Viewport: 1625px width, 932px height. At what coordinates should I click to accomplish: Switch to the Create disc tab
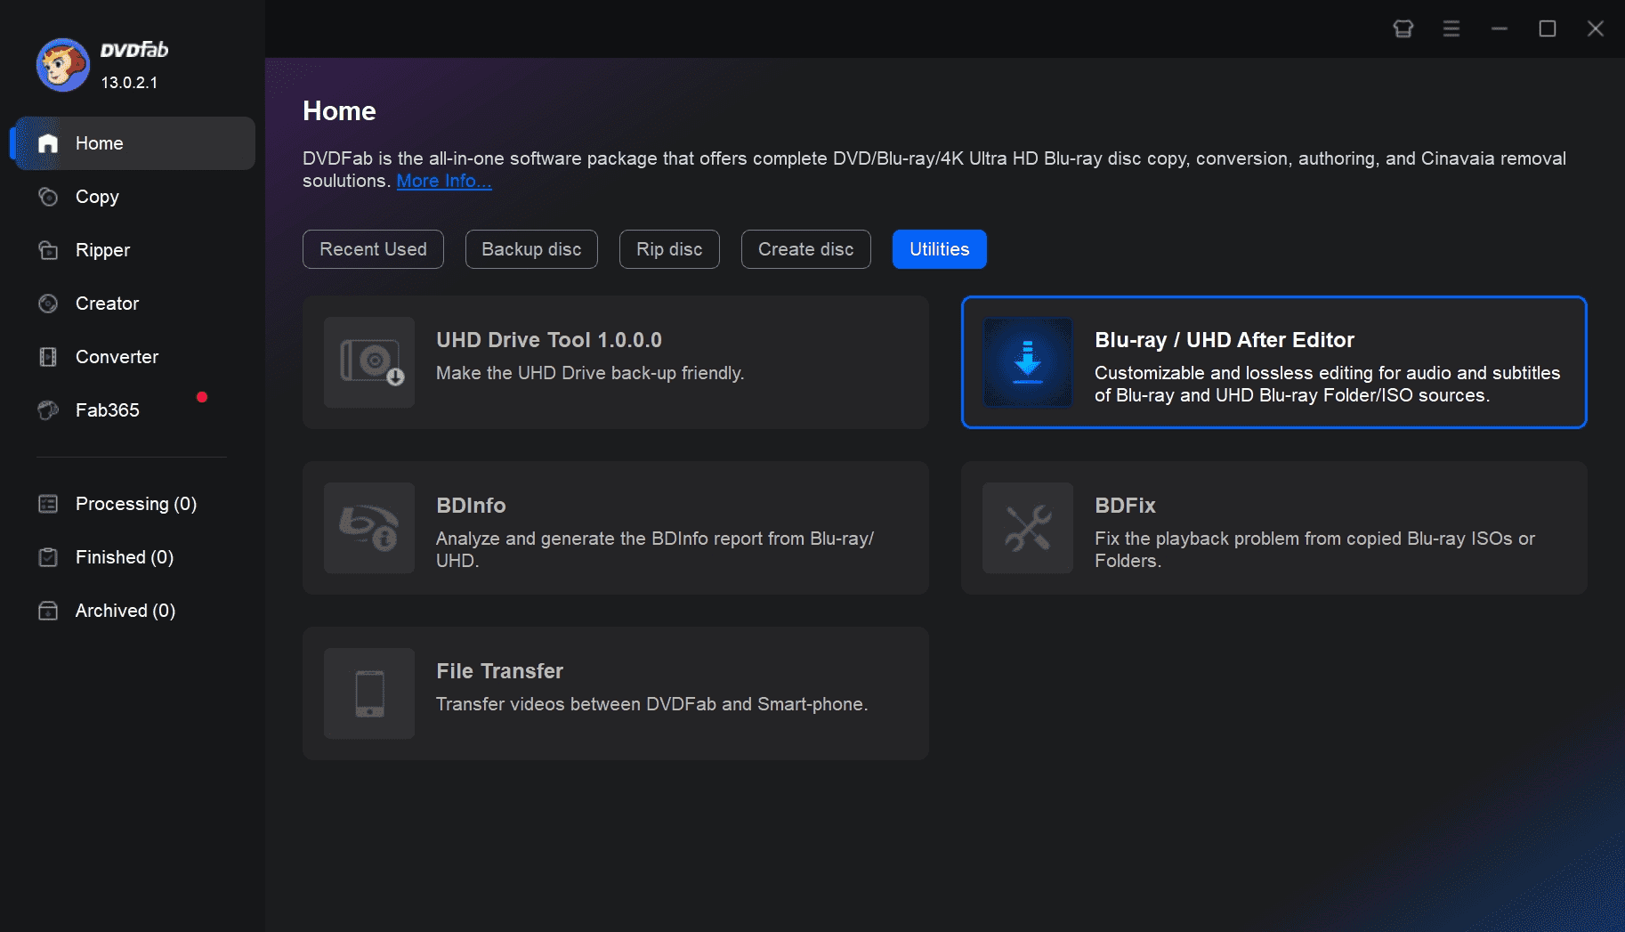click(805, 249)
